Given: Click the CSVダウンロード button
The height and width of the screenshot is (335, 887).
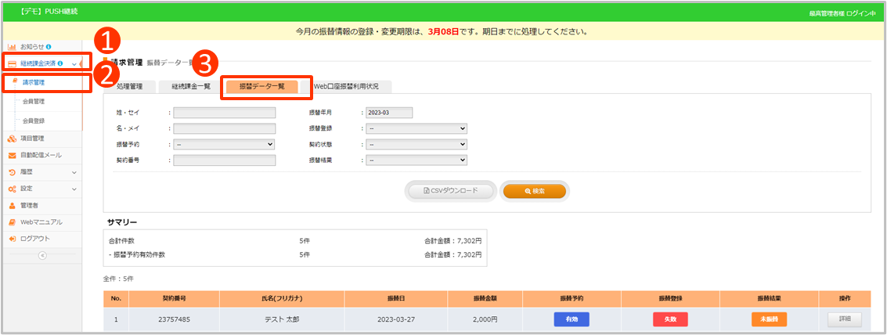Looking at the screenshot, I should (x=450, y=191).
